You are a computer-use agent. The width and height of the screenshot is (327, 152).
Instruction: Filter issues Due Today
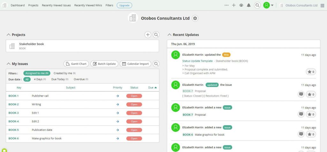click(x=60, y=79)
